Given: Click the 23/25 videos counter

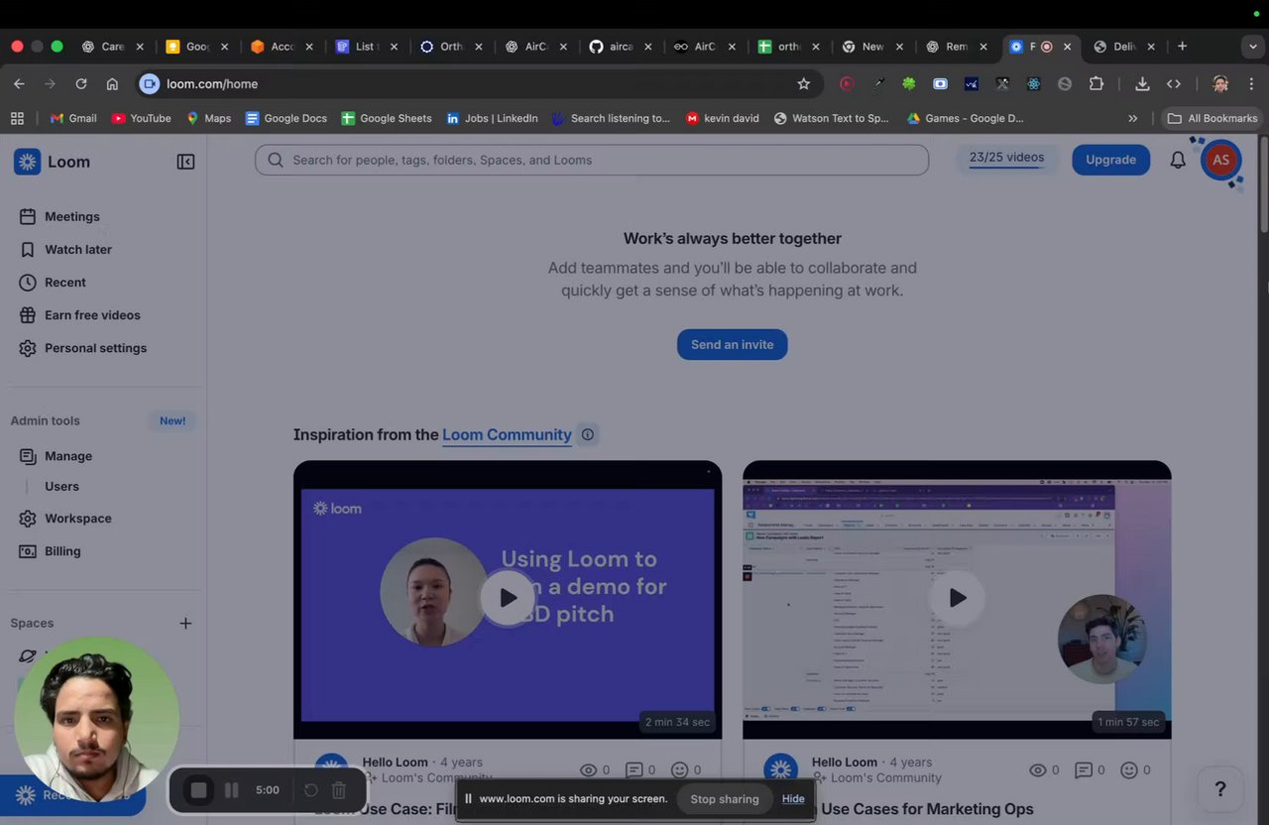Looking at the screenshot, I should tap(1006, 159).
